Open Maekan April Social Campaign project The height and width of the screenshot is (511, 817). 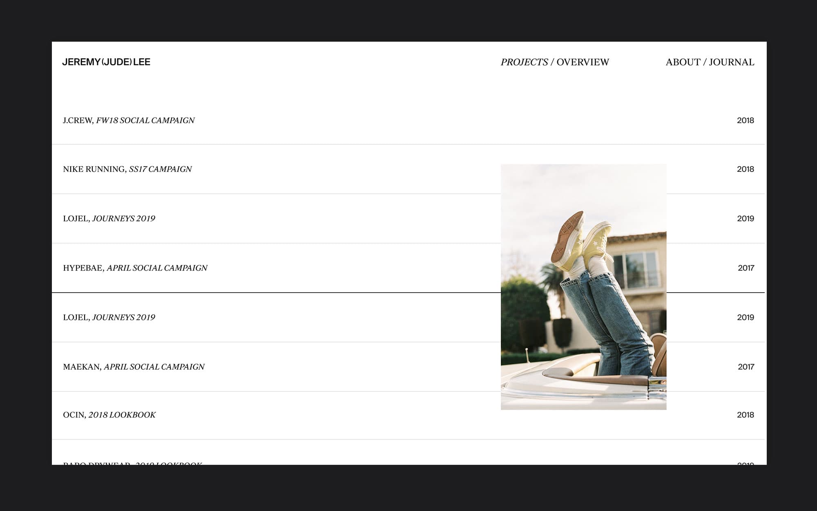pyautogui.click(x=134, y=367)
